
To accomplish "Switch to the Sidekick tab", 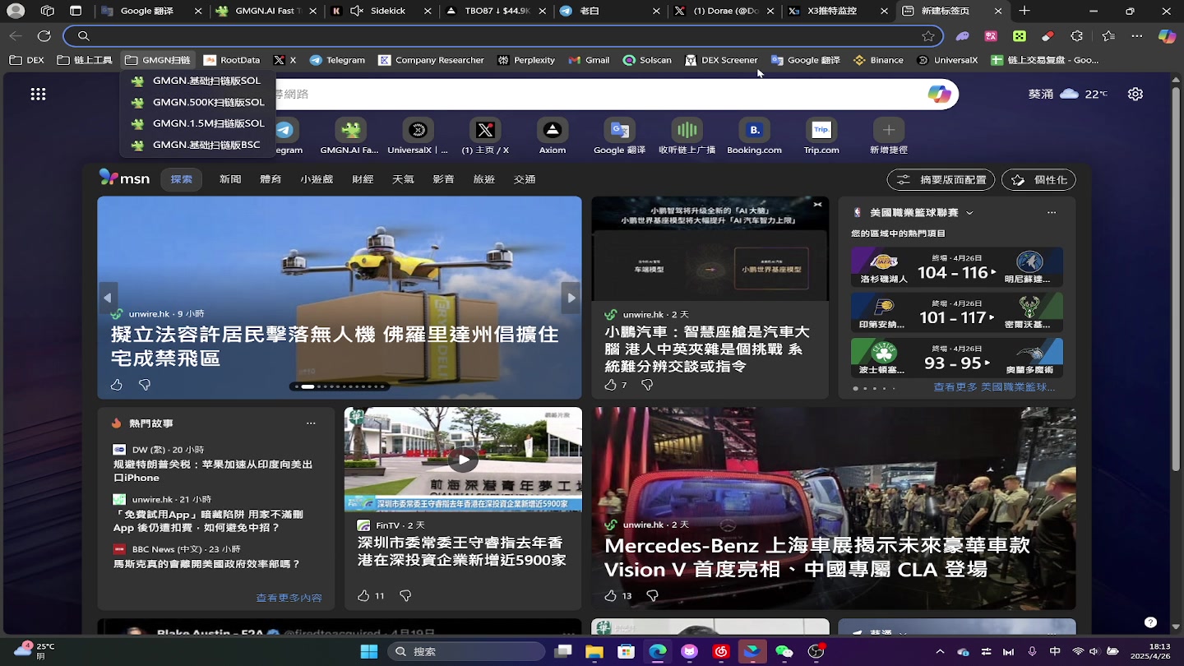I will [x=380, y=12].
